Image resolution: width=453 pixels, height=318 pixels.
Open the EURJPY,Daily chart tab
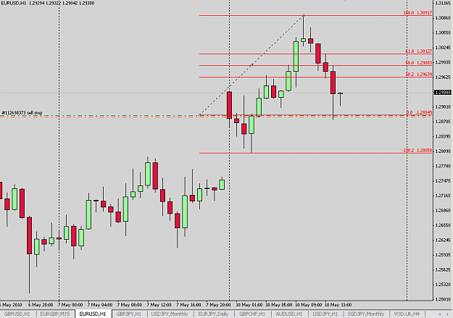tap(213, 314)
